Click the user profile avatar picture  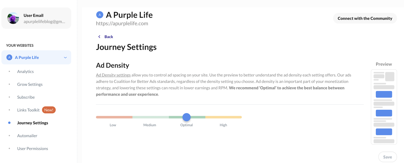tap(13, 18)
